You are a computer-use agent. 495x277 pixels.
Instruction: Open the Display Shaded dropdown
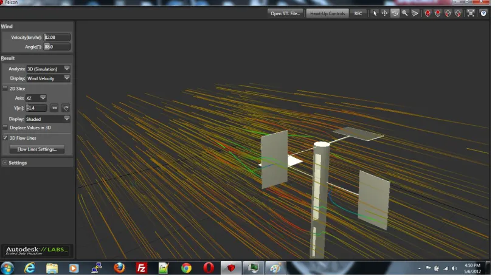(48, 120)
